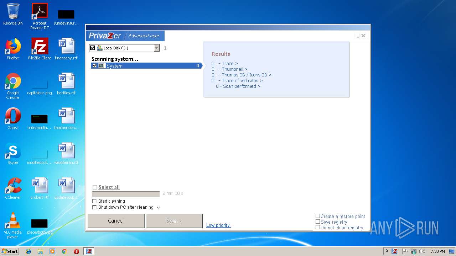The width and height of the screenshot is (456, 256).
Task: Click the 7:30 PM taskbar clock
Action: pyautogui.click(x=437, y=251)
